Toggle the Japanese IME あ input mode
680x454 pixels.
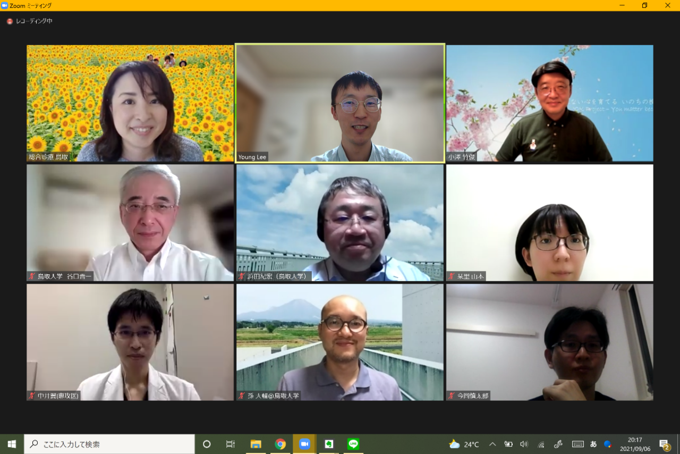pos(593,444)
